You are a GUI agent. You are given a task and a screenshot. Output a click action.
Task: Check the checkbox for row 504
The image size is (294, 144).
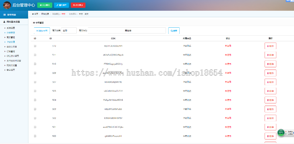[x=35, y=100]
